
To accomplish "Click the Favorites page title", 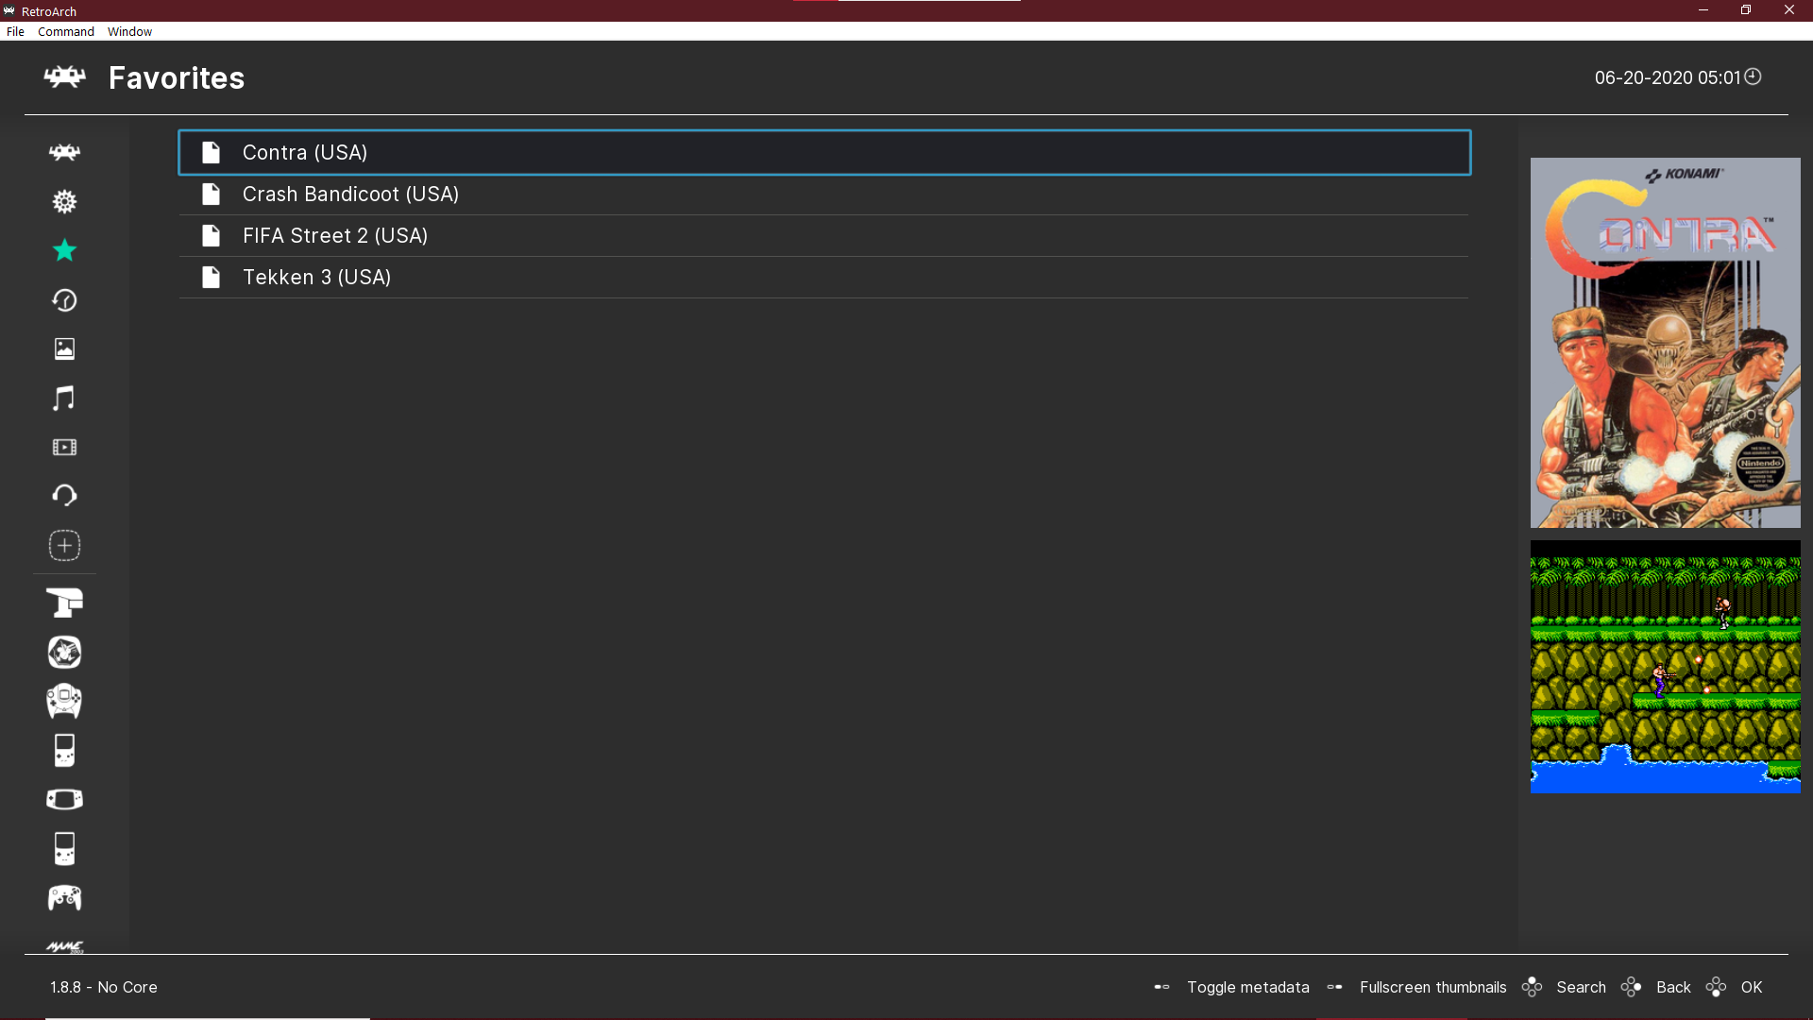I will pyautogui.click(x=177, y=77).
